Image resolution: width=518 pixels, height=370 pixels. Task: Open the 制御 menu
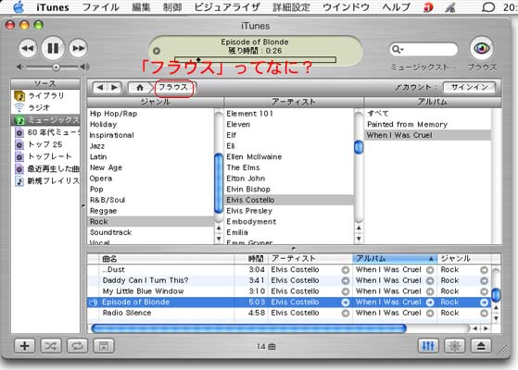(172, 7)
